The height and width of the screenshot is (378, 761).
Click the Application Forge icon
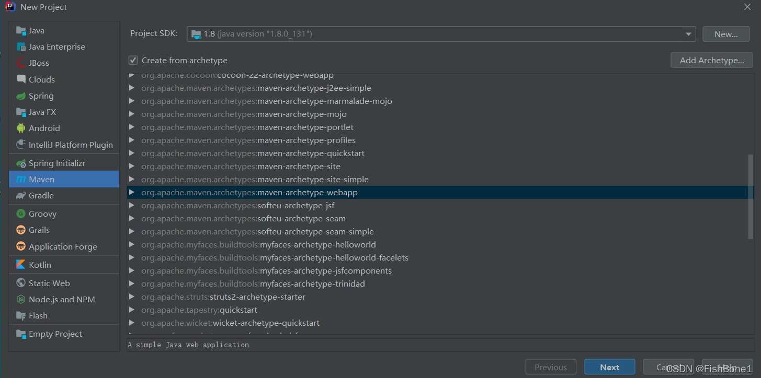click(21, 246)
